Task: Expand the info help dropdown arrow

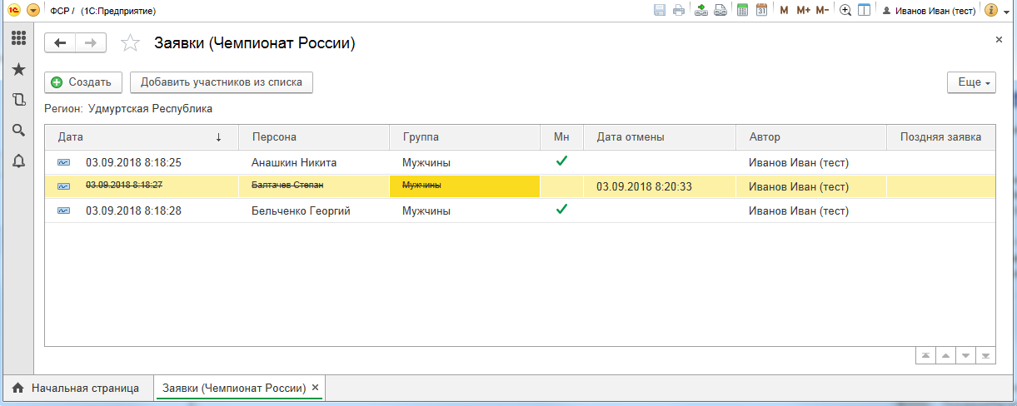Action: coord(1006,11)
